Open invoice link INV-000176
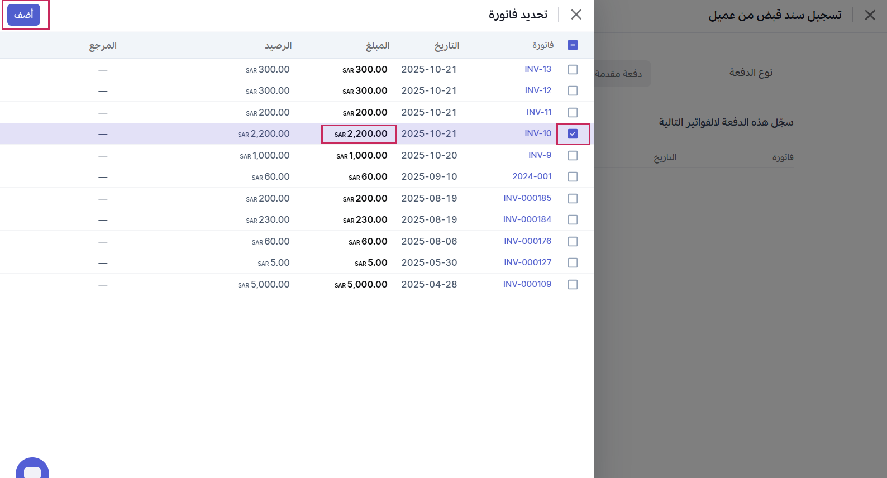 pyautogui.click(x=527, y=241)
